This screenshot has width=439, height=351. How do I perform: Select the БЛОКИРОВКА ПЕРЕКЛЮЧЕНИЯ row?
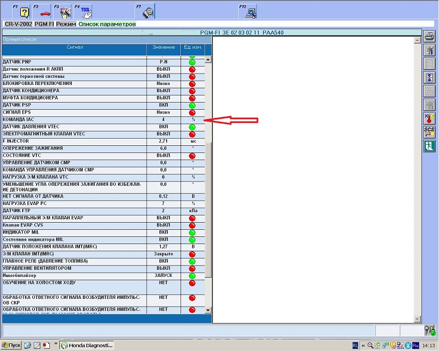point(104,84)
